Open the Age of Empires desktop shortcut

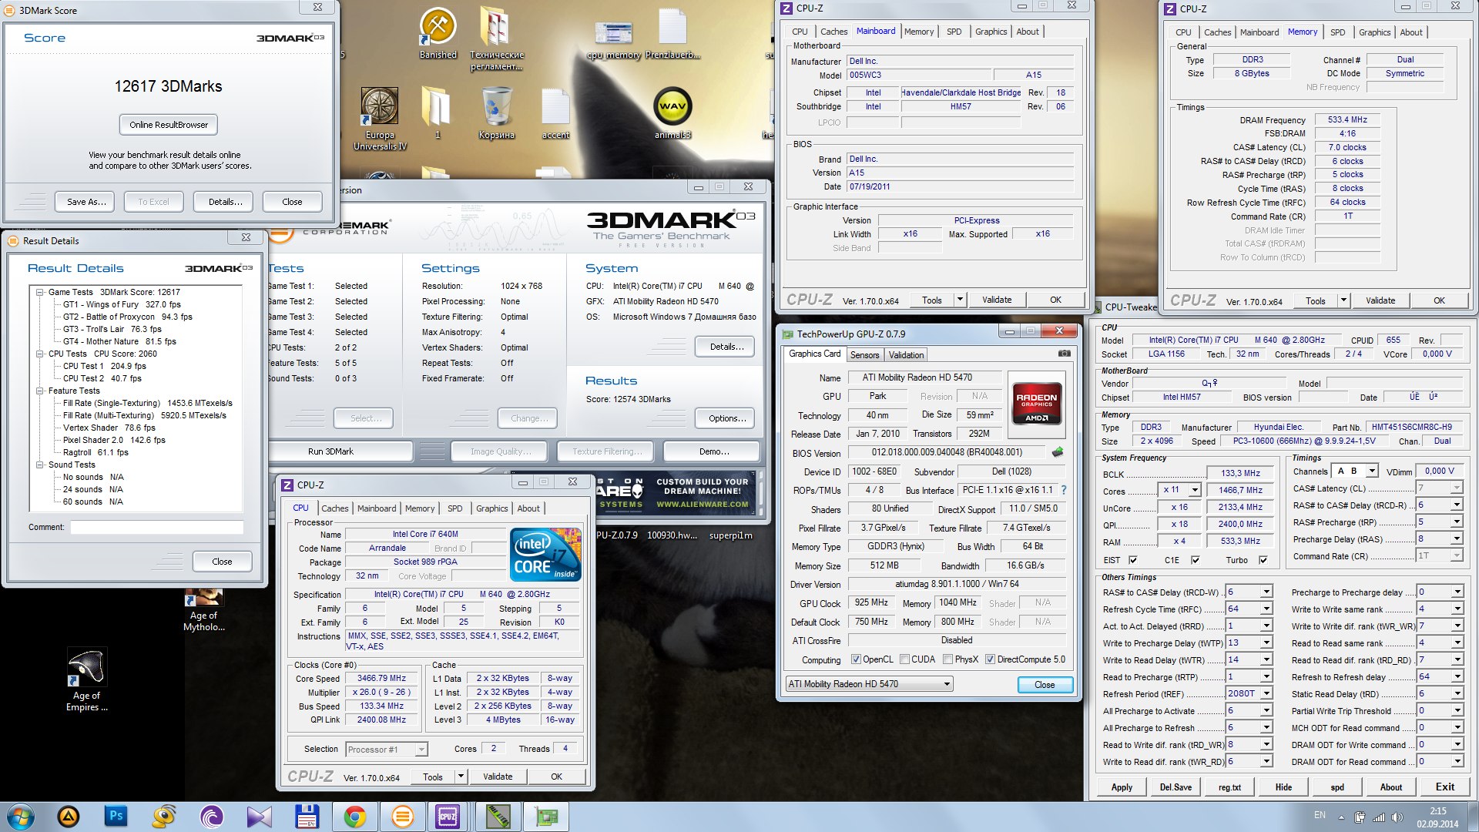click(86, 679)
